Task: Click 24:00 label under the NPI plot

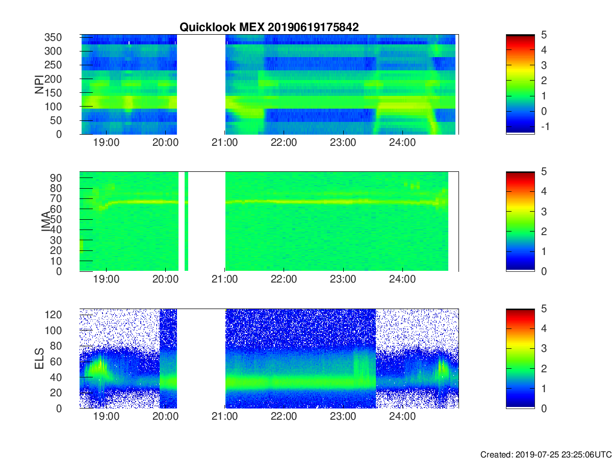Action: click(x=402, y=144)
